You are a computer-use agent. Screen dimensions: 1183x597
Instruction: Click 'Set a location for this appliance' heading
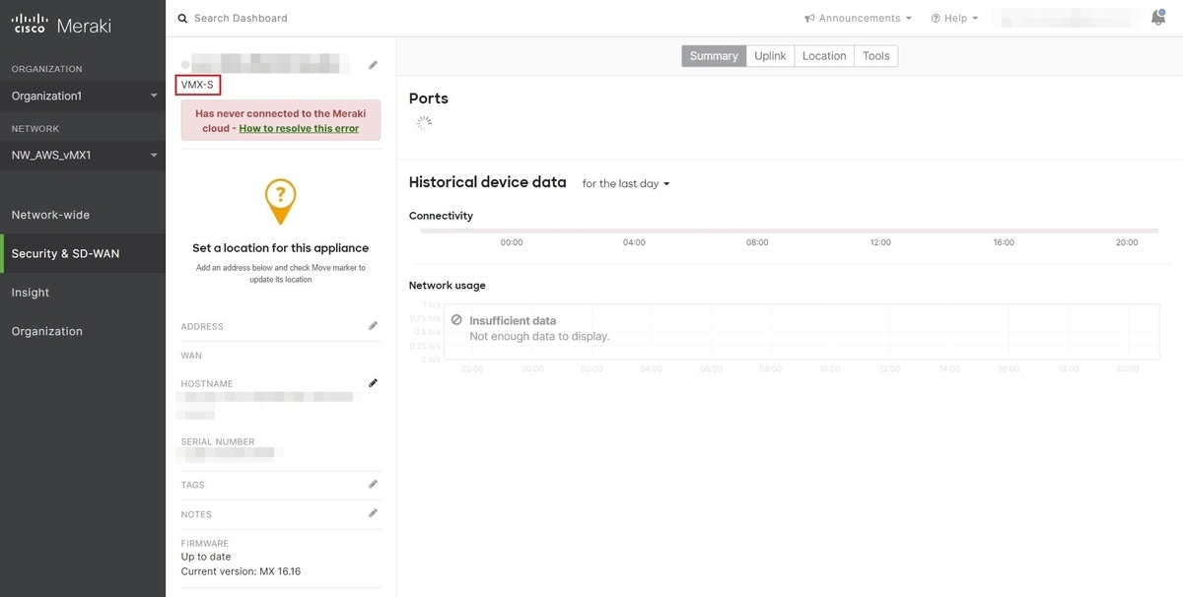[x=280, y=248]
